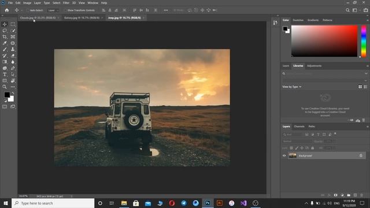Click the foreground color swatch in toolbox
The image size is (370, 208).
pyautogui.click(x=7, y=95)
